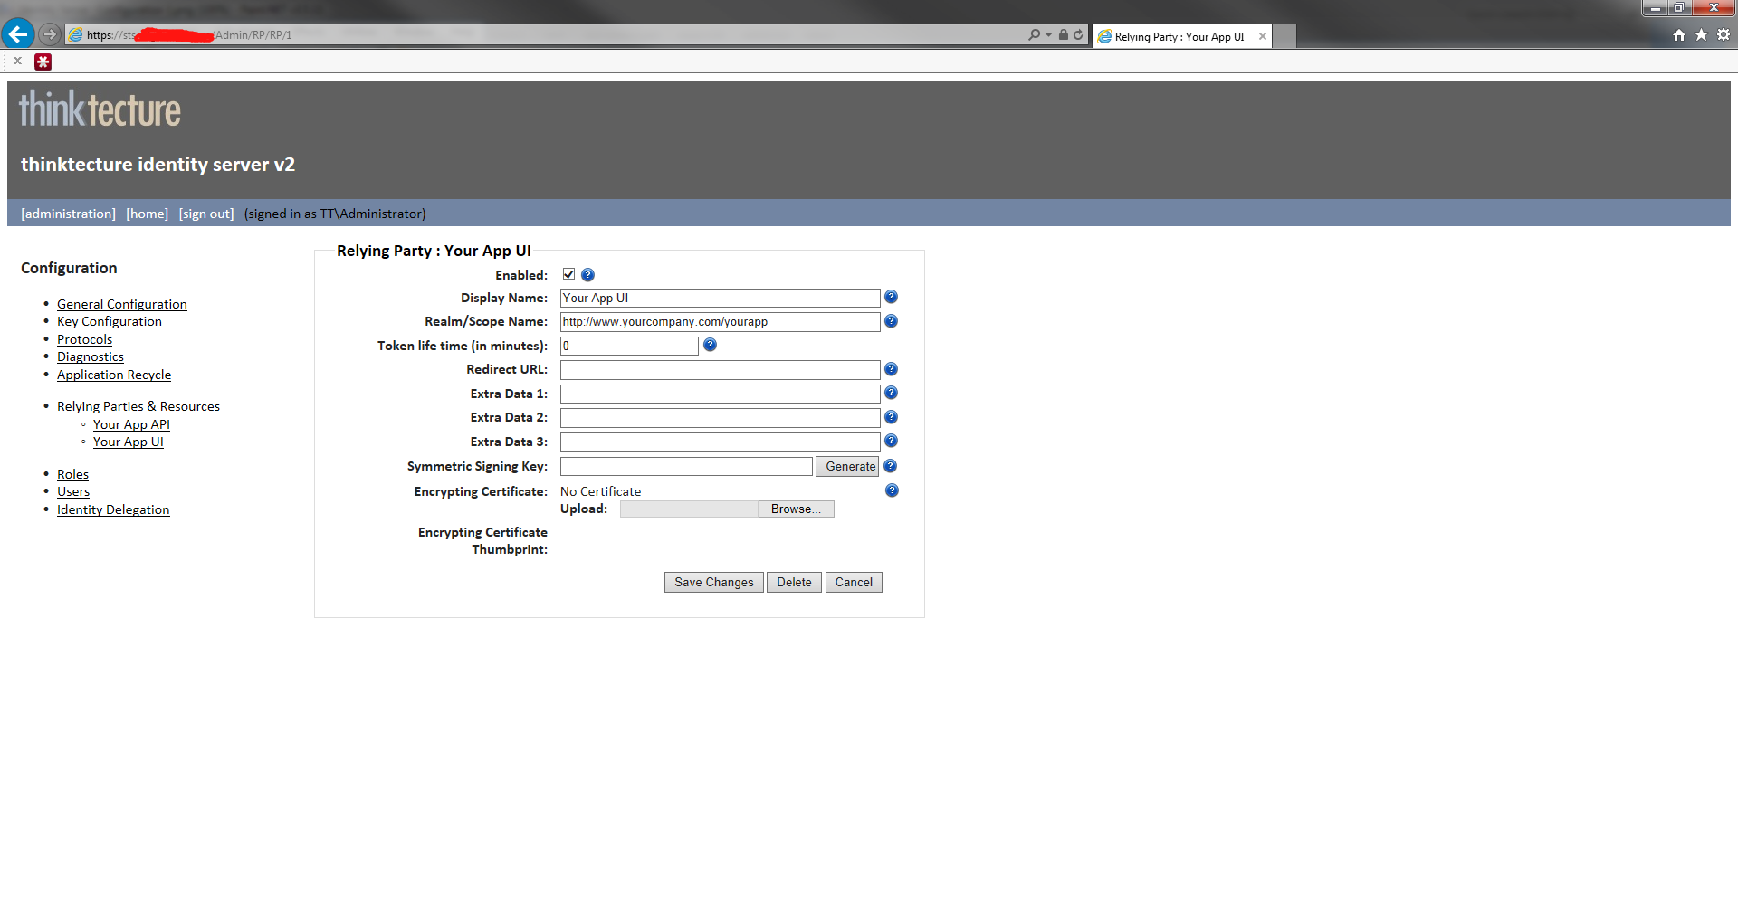Go to [home] menu link

coord(147,214)
